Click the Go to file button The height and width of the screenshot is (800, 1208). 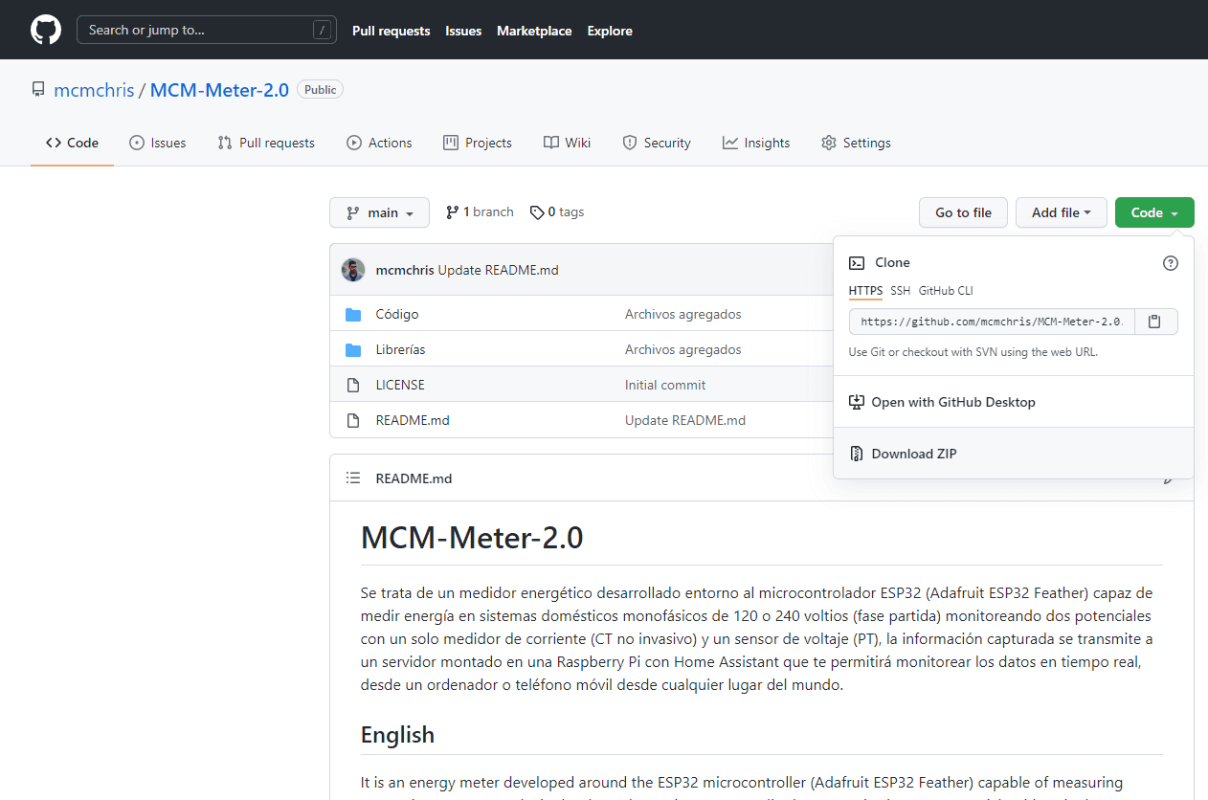[x=963, y=212]
